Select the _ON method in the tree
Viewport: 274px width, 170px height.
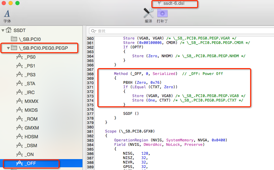pos(29,154)
